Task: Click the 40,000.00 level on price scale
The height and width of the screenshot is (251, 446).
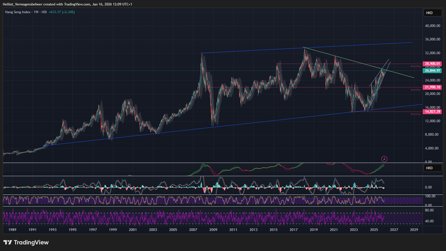Action: pyautogui.click(x=432, y=26)
